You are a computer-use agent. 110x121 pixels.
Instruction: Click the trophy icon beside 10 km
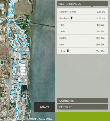[68, 51]
